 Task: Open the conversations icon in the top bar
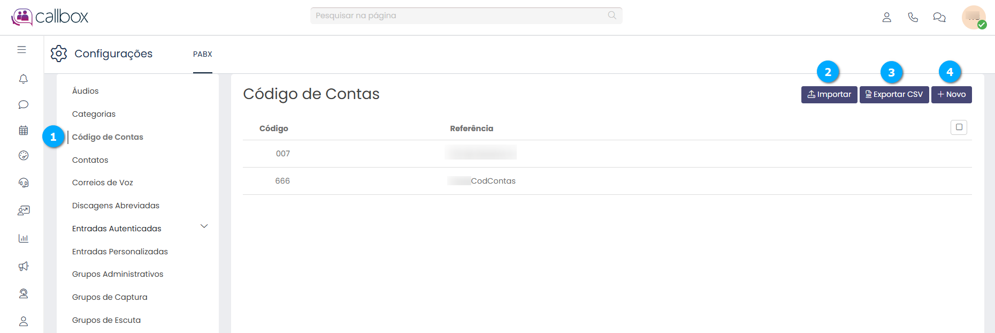pos(939,17)
